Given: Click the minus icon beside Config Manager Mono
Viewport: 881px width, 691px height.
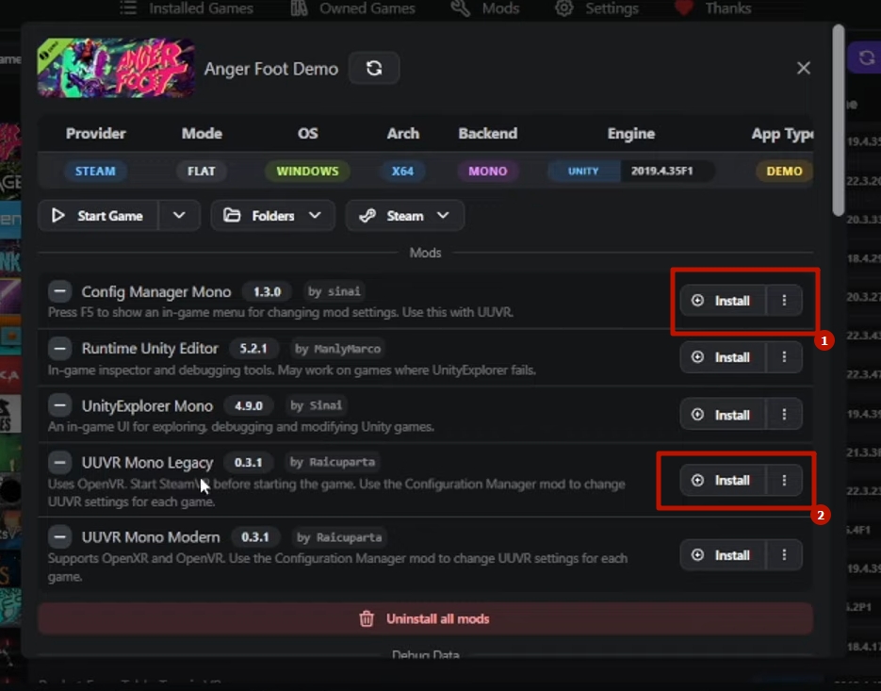Looking at the screenshot, I should point(60,291).
